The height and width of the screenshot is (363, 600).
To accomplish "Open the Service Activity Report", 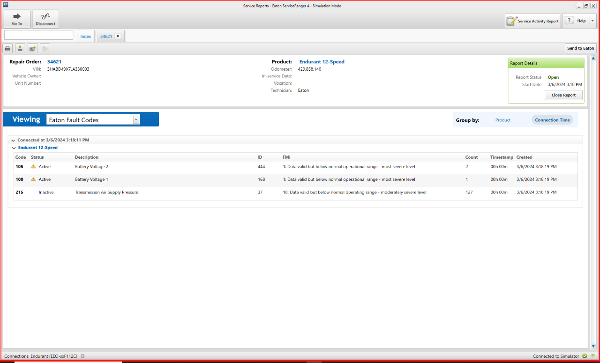I will tap(532, 21).
